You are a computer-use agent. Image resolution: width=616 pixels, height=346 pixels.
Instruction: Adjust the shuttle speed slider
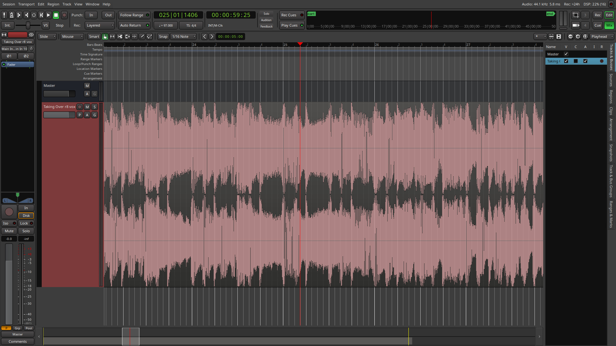[28, 25]
